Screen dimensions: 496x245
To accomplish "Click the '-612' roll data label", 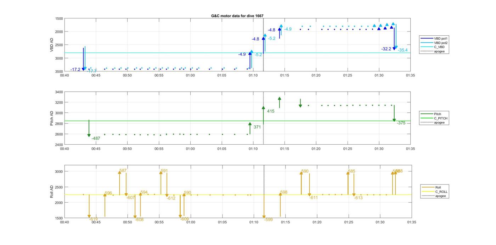I will click(171, 198).
